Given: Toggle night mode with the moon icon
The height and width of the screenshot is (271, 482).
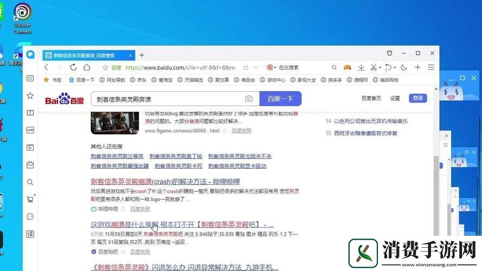Looking at the screenshot, I should pos(404,67).
